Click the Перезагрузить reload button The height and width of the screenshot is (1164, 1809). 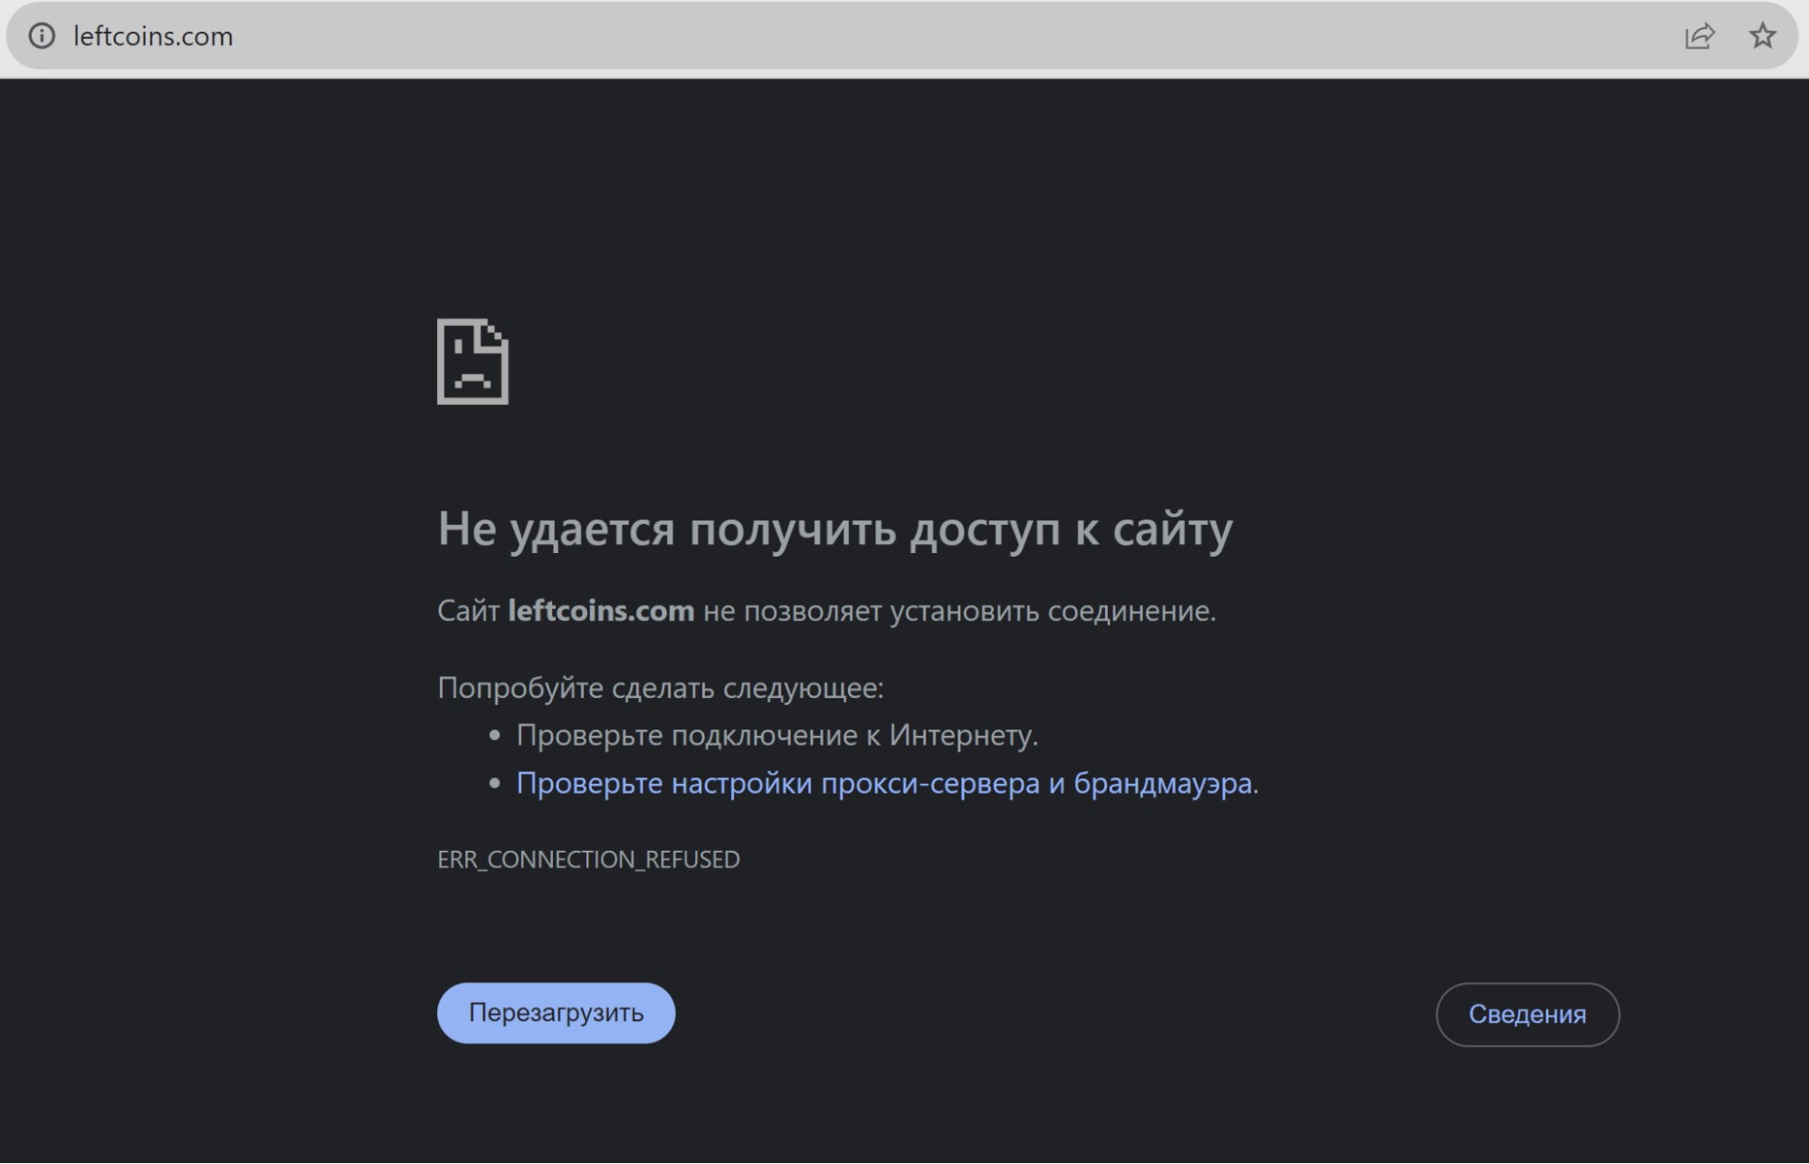click(x=556, y=1013)
